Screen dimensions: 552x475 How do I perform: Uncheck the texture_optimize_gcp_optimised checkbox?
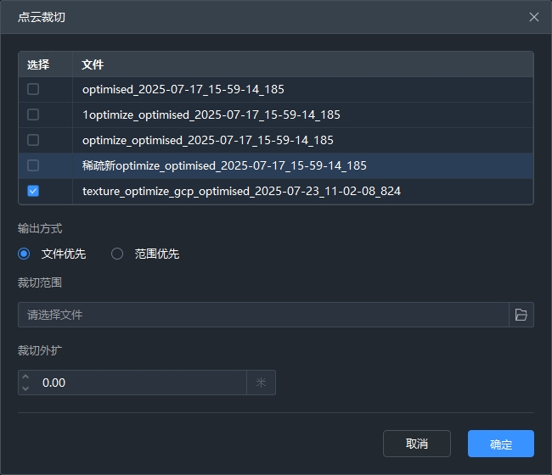pos(33,191)
